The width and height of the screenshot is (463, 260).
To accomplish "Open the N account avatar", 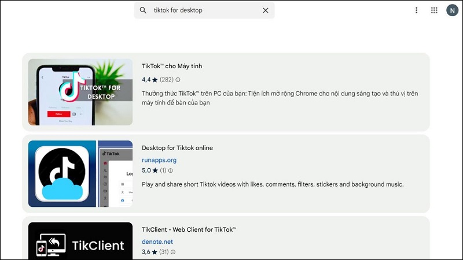I will (x=452, y=10).
